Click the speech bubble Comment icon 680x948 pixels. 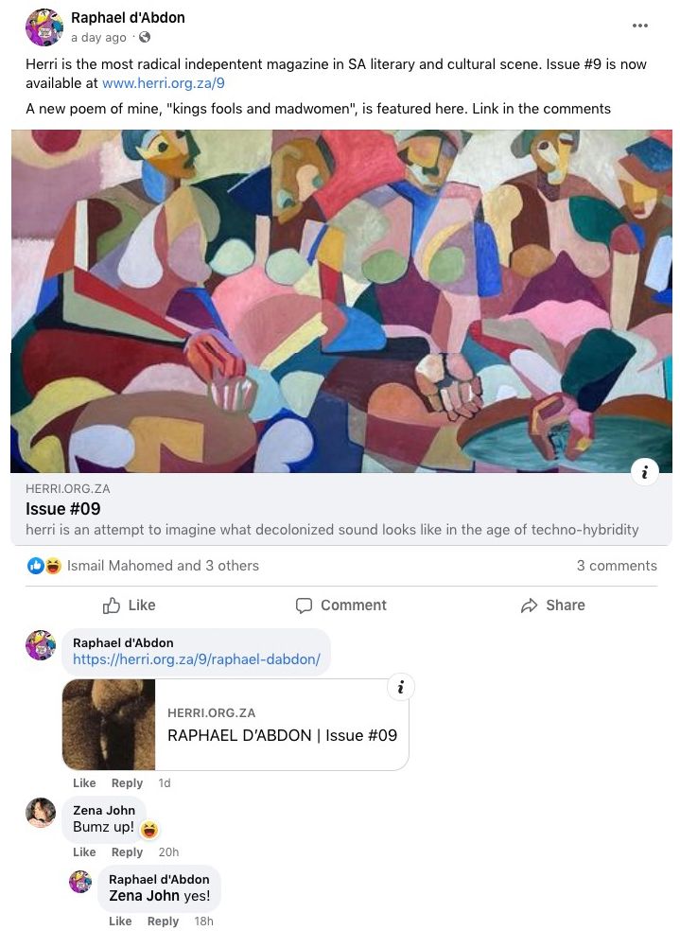(304, 606)
